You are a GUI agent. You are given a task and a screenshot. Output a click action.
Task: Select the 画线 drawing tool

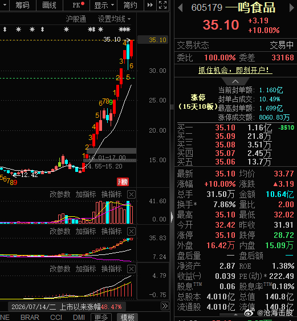(x=49, y=5)
